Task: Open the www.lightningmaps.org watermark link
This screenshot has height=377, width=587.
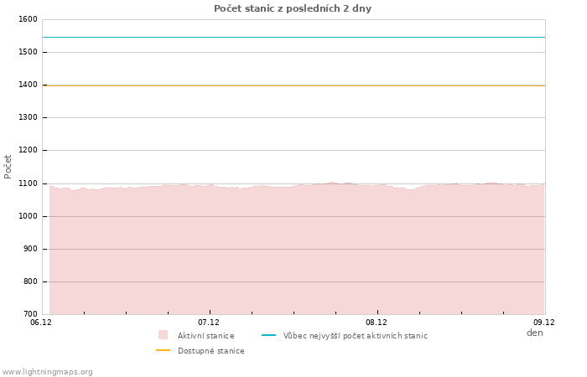Action: point(48,372)
